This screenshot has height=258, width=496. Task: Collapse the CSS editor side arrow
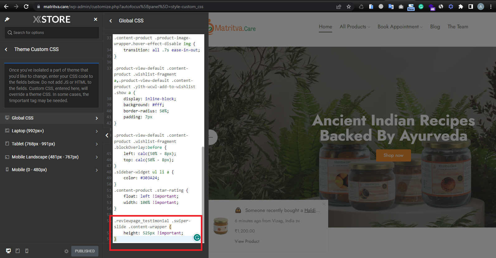pyautogui.click(x=107, y=135)
